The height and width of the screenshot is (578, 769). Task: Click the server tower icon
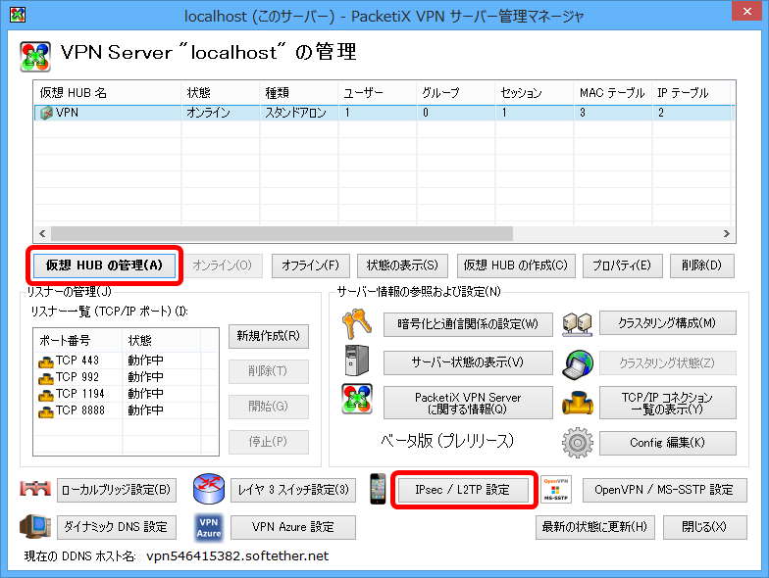click(x=357, y=361)
